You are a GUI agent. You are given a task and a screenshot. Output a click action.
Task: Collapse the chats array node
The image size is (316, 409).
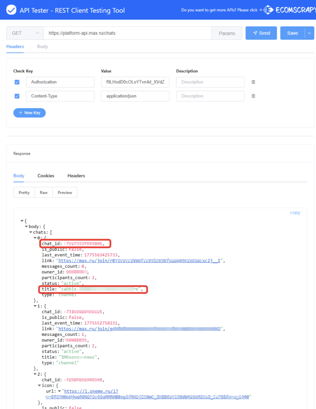(30, 232)
